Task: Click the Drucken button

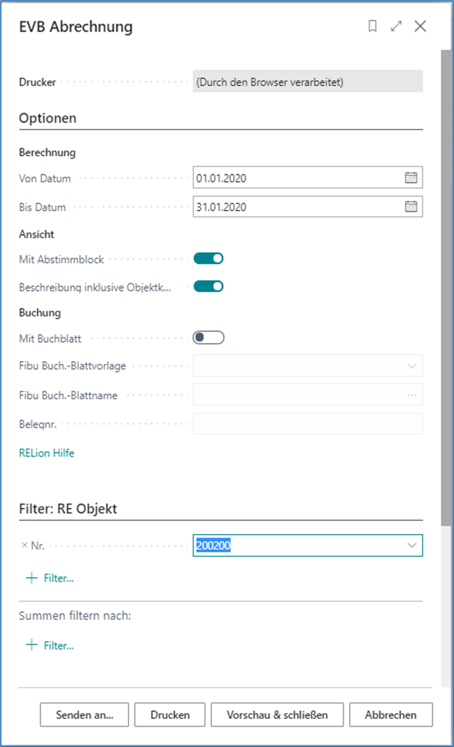Action: [x=170, y=714]
